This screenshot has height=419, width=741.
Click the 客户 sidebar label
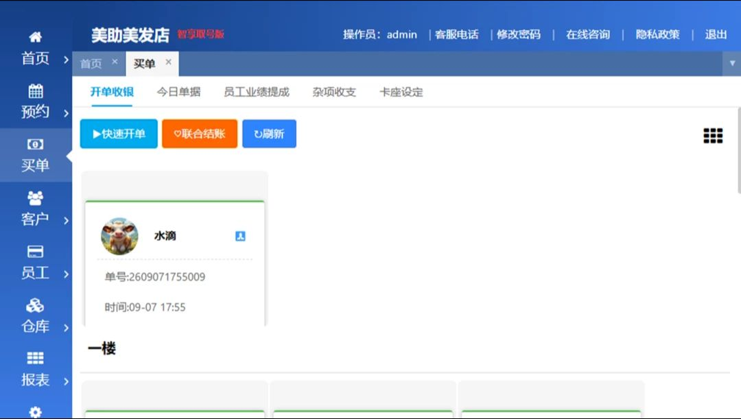click(36, 219)
